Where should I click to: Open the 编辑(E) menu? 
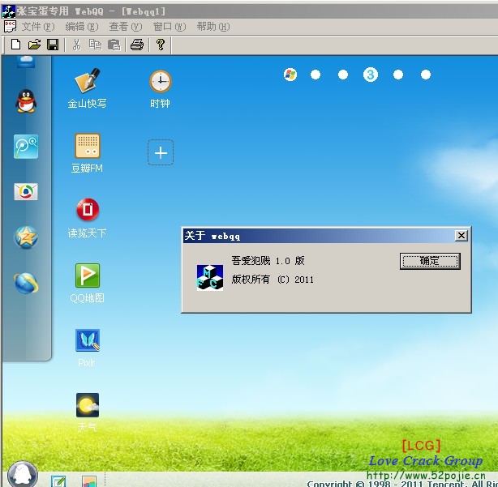click(82, 27)
